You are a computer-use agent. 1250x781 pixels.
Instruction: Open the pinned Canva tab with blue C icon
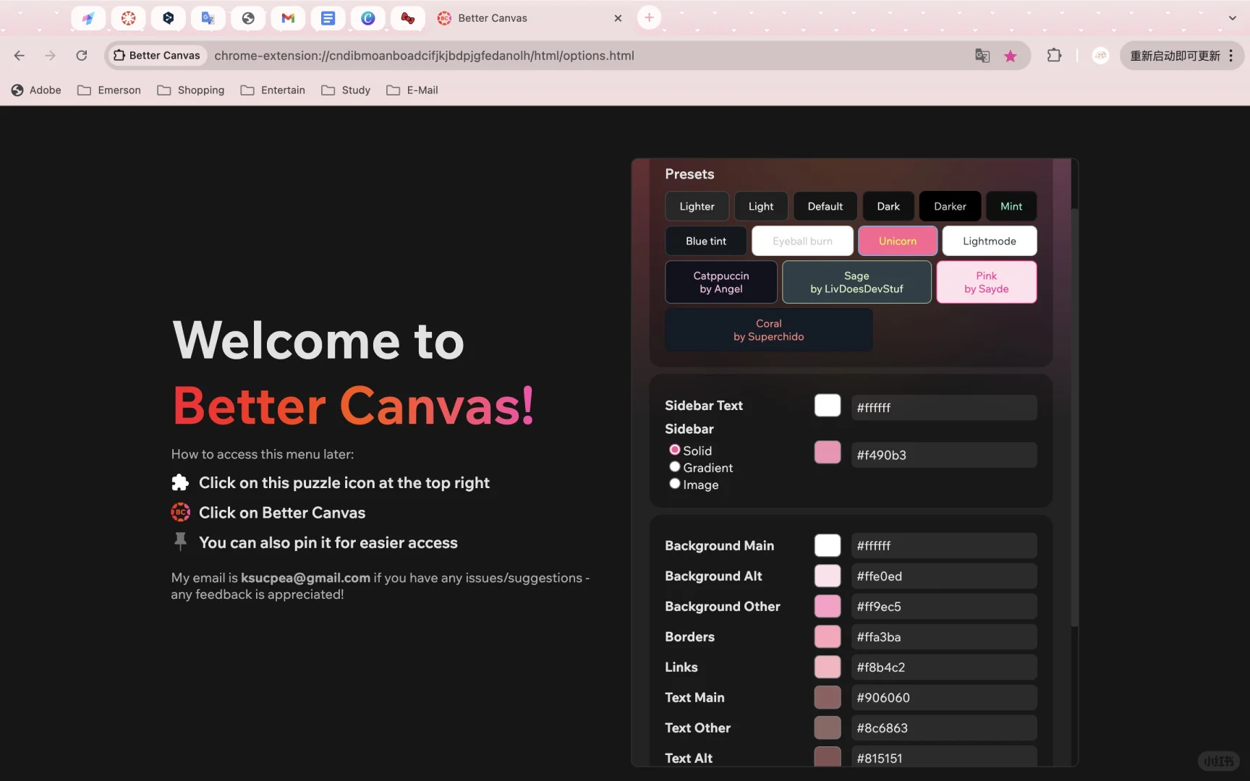(x=368, y=18)
